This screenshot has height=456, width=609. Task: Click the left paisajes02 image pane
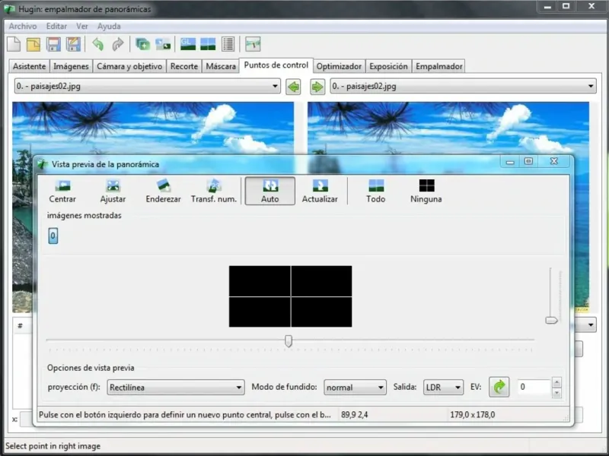[153, 129]
